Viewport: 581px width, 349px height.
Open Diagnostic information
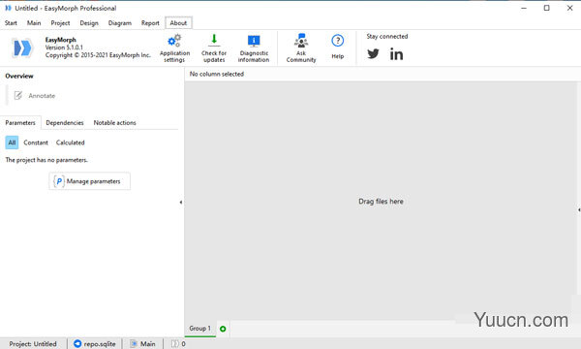point(254,48)
